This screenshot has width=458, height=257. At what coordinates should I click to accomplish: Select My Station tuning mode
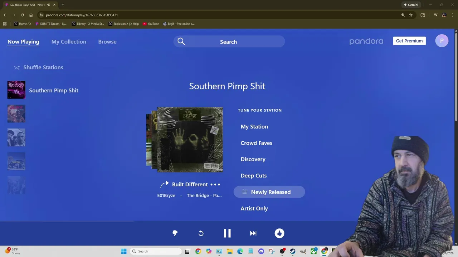coord(254,127)
